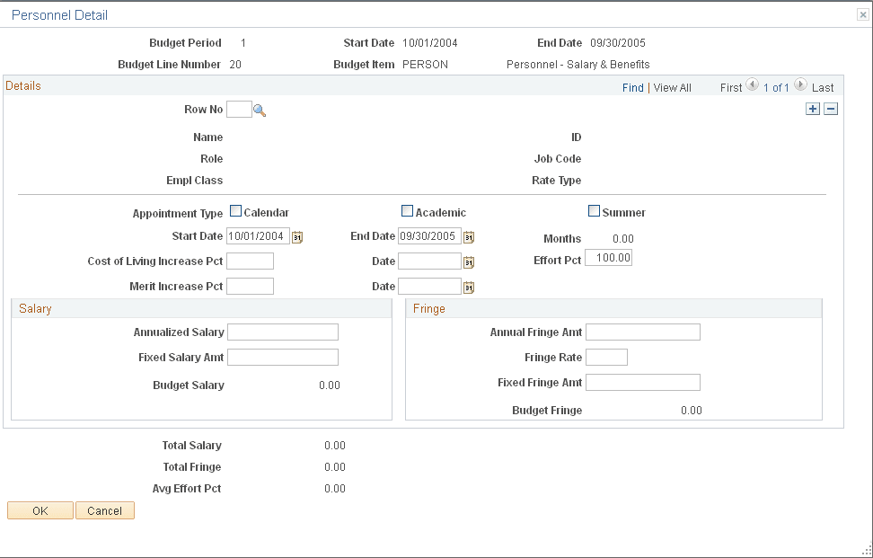Screen dimensions: 873x558
Task: Click the Effort Pct input field
Action: 608,257
